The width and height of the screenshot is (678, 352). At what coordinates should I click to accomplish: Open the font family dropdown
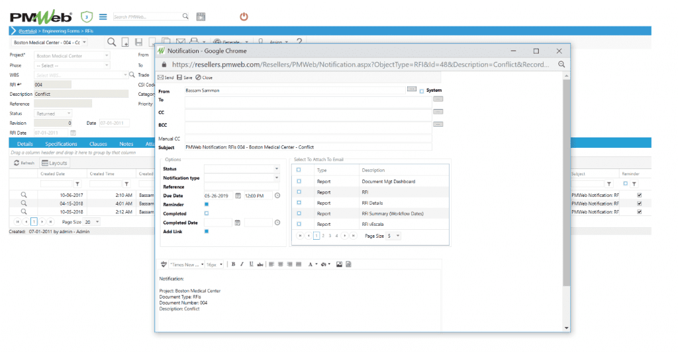[x=187, y=264]
